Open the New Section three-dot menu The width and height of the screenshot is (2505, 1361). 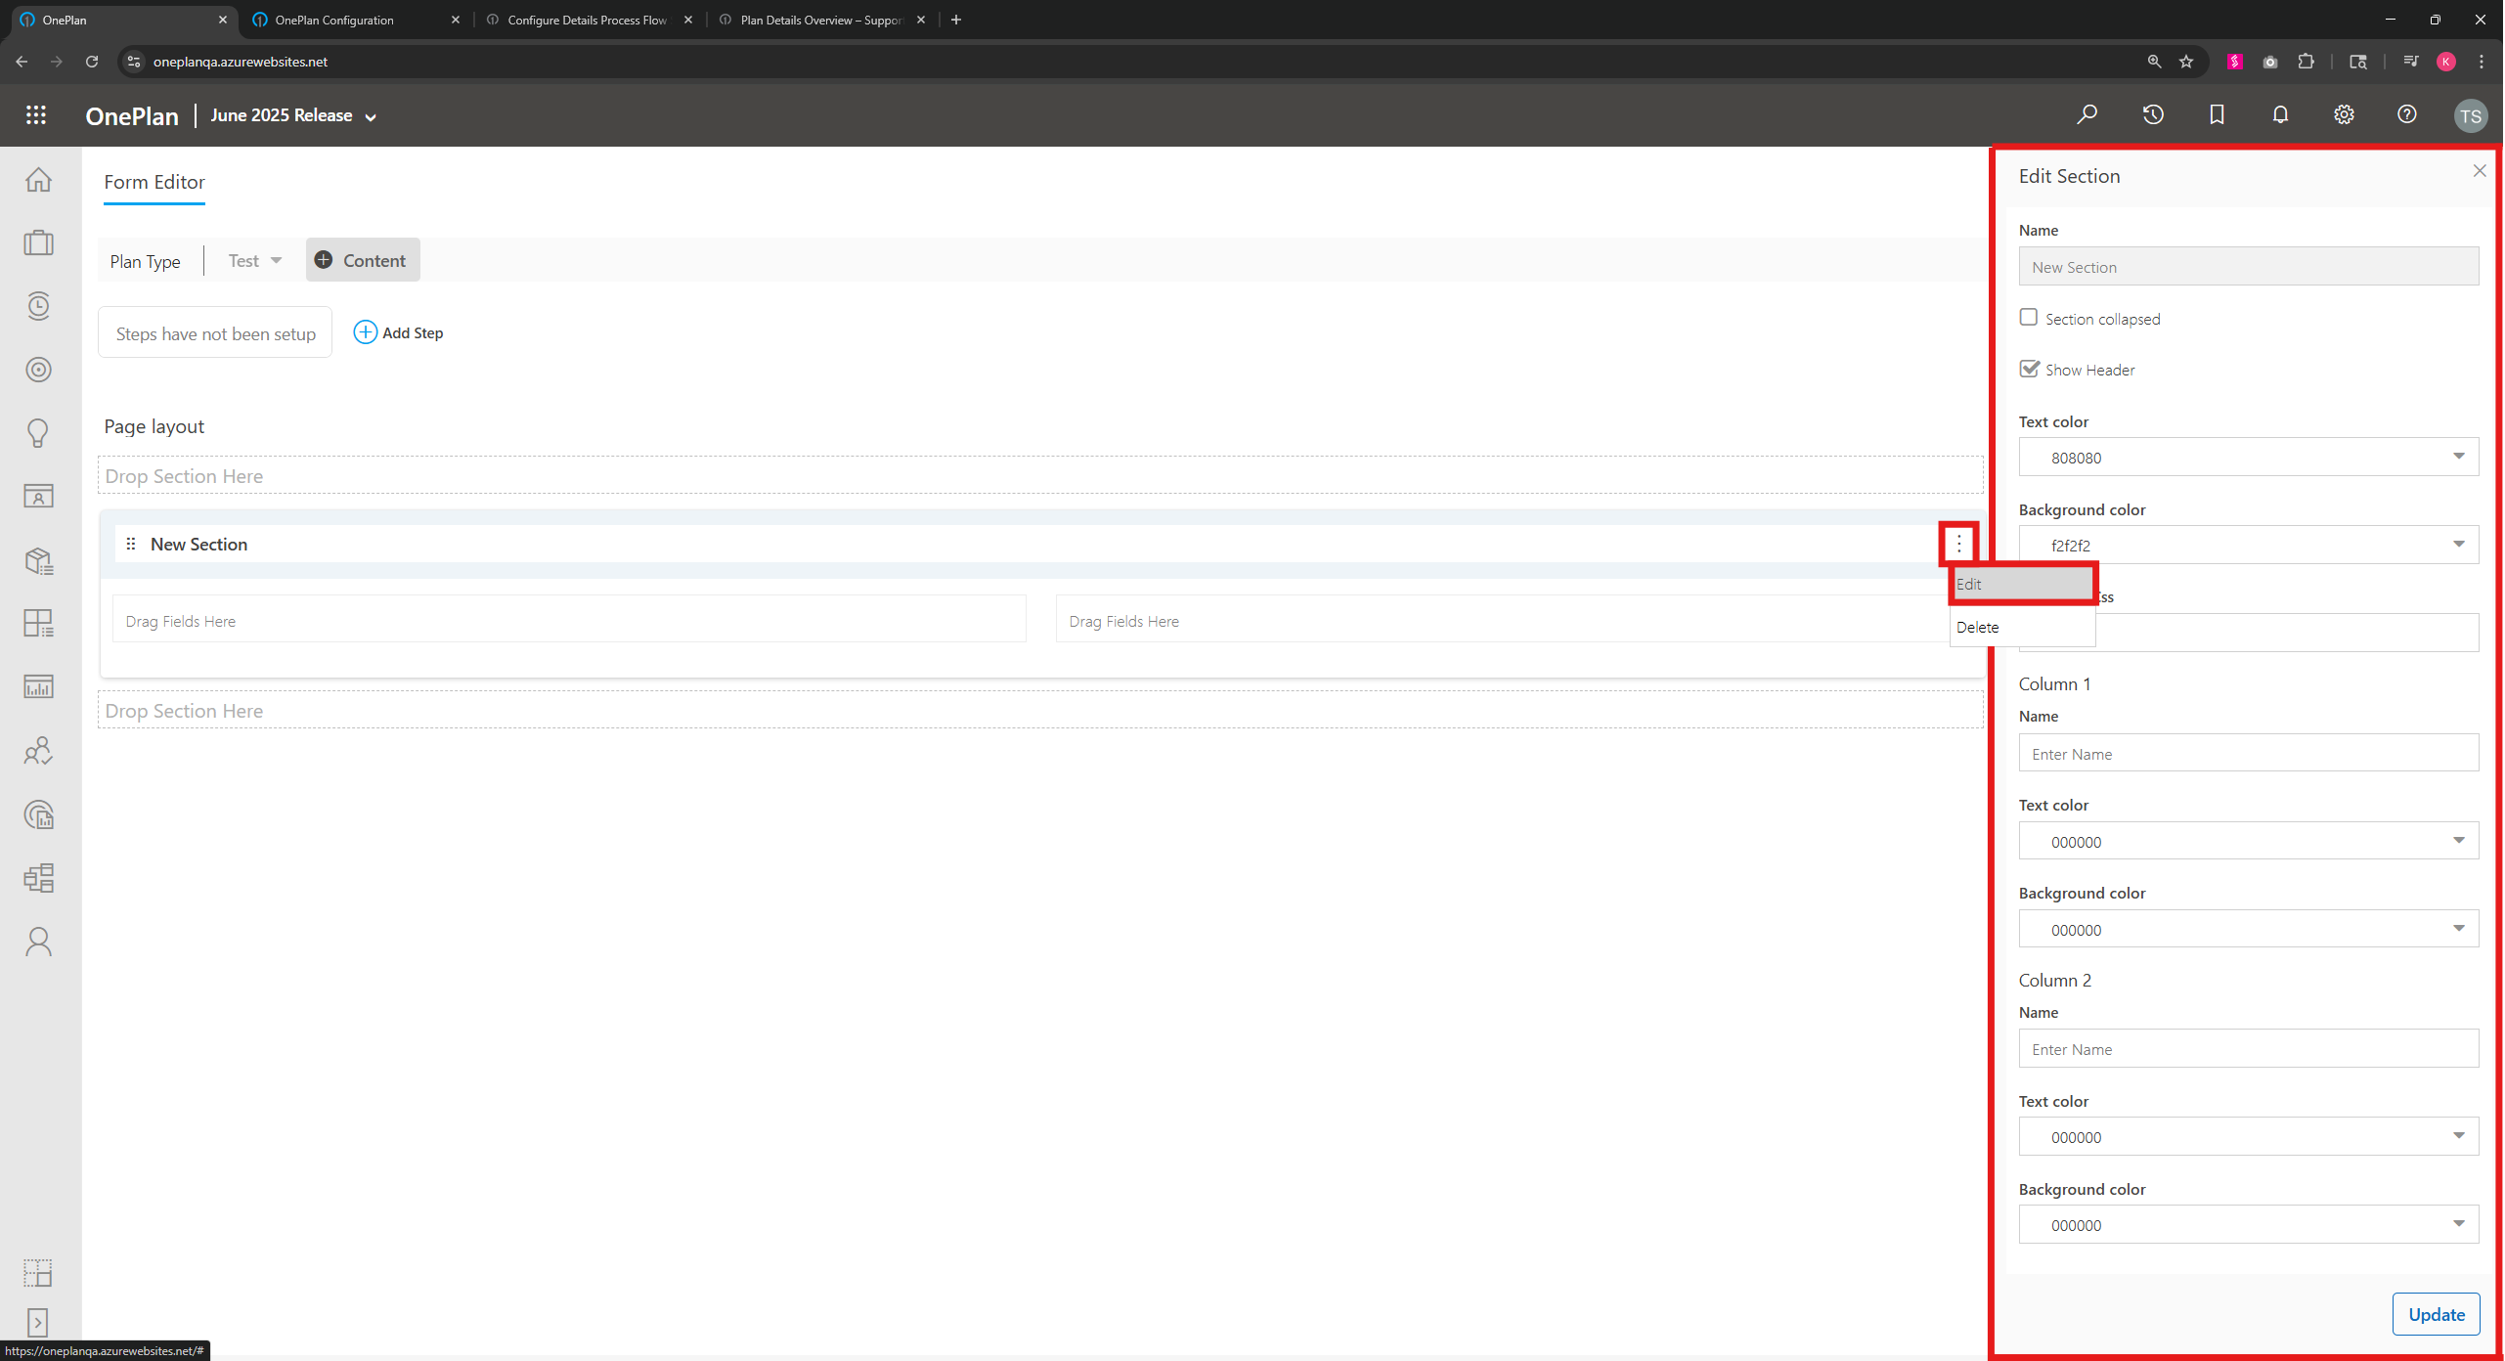[x=1958, y=545]
